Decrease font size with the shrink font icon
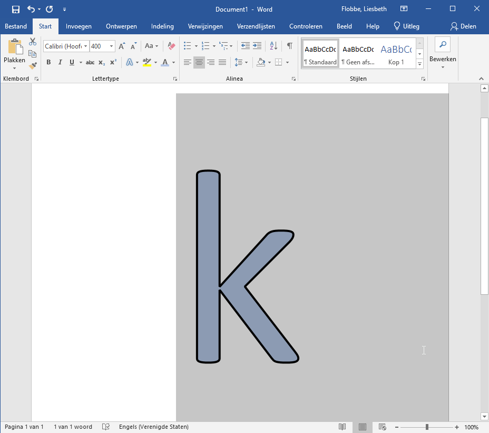Screen dimensions: 489x433 tap(133, 46)
